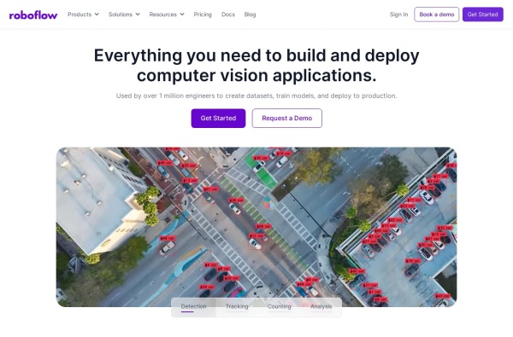Image resolution: width=513 pixels, height=337 pixels.
Task: Click the Roboflow logo
Action: pos(33,15)
